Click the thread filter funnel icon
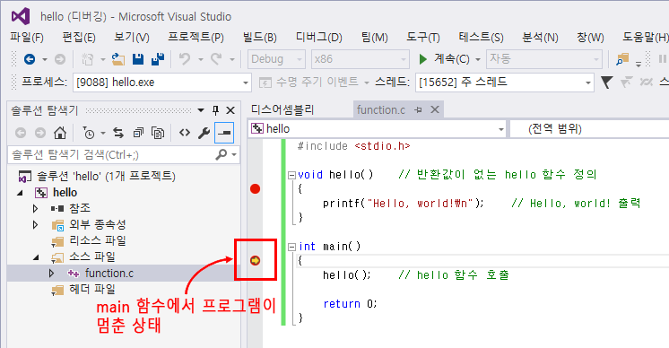669x348 pixels. click(x=606, y=82)
